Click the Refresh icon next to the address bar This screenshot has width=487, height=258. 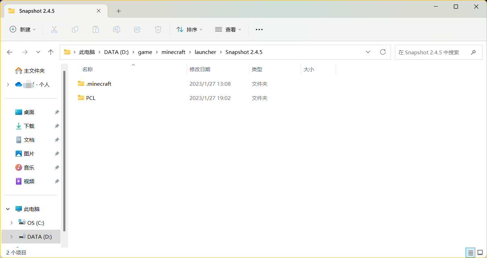tap(383, 52)
